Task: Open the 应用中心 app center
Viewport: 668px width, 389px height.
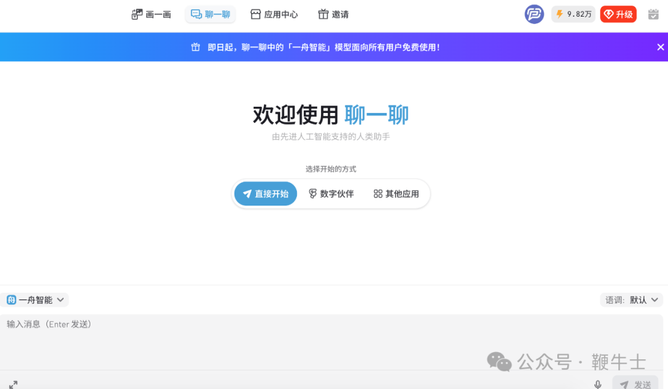Action: coord(275,14)
